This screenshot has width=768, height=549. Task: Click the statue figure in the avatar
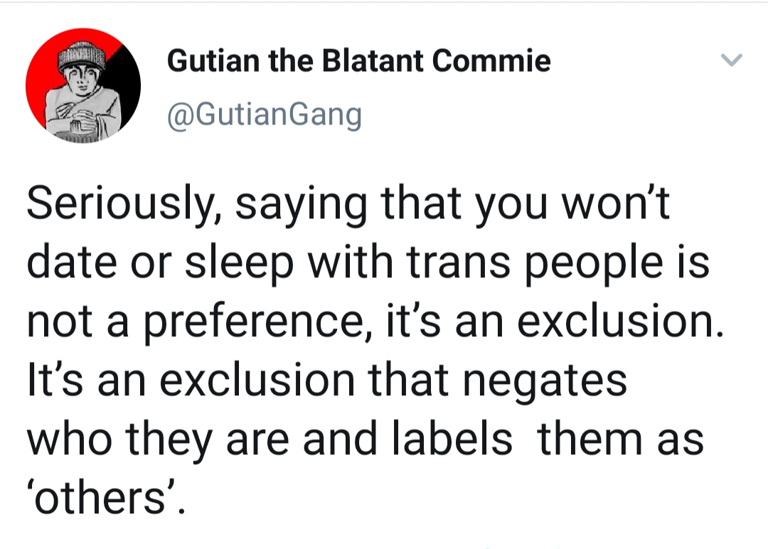[82, 93]
